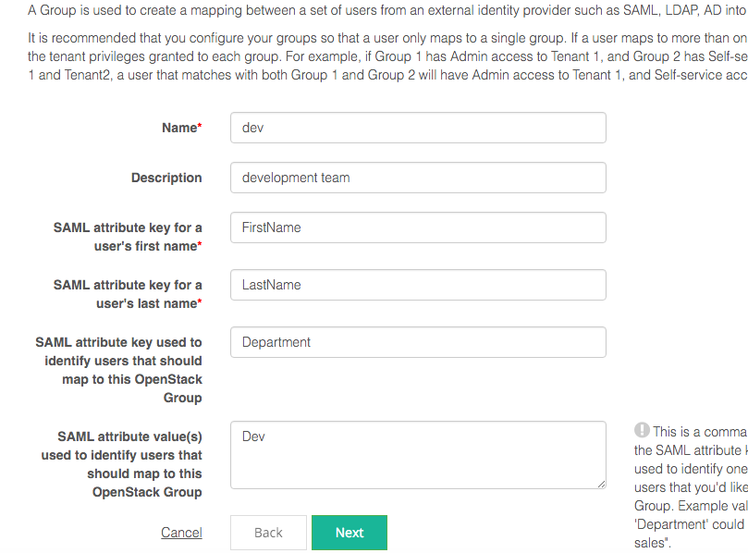Click the user's last name SAML key label
Image resolution: width=748 pixels, height=553 pixels.
128,294
